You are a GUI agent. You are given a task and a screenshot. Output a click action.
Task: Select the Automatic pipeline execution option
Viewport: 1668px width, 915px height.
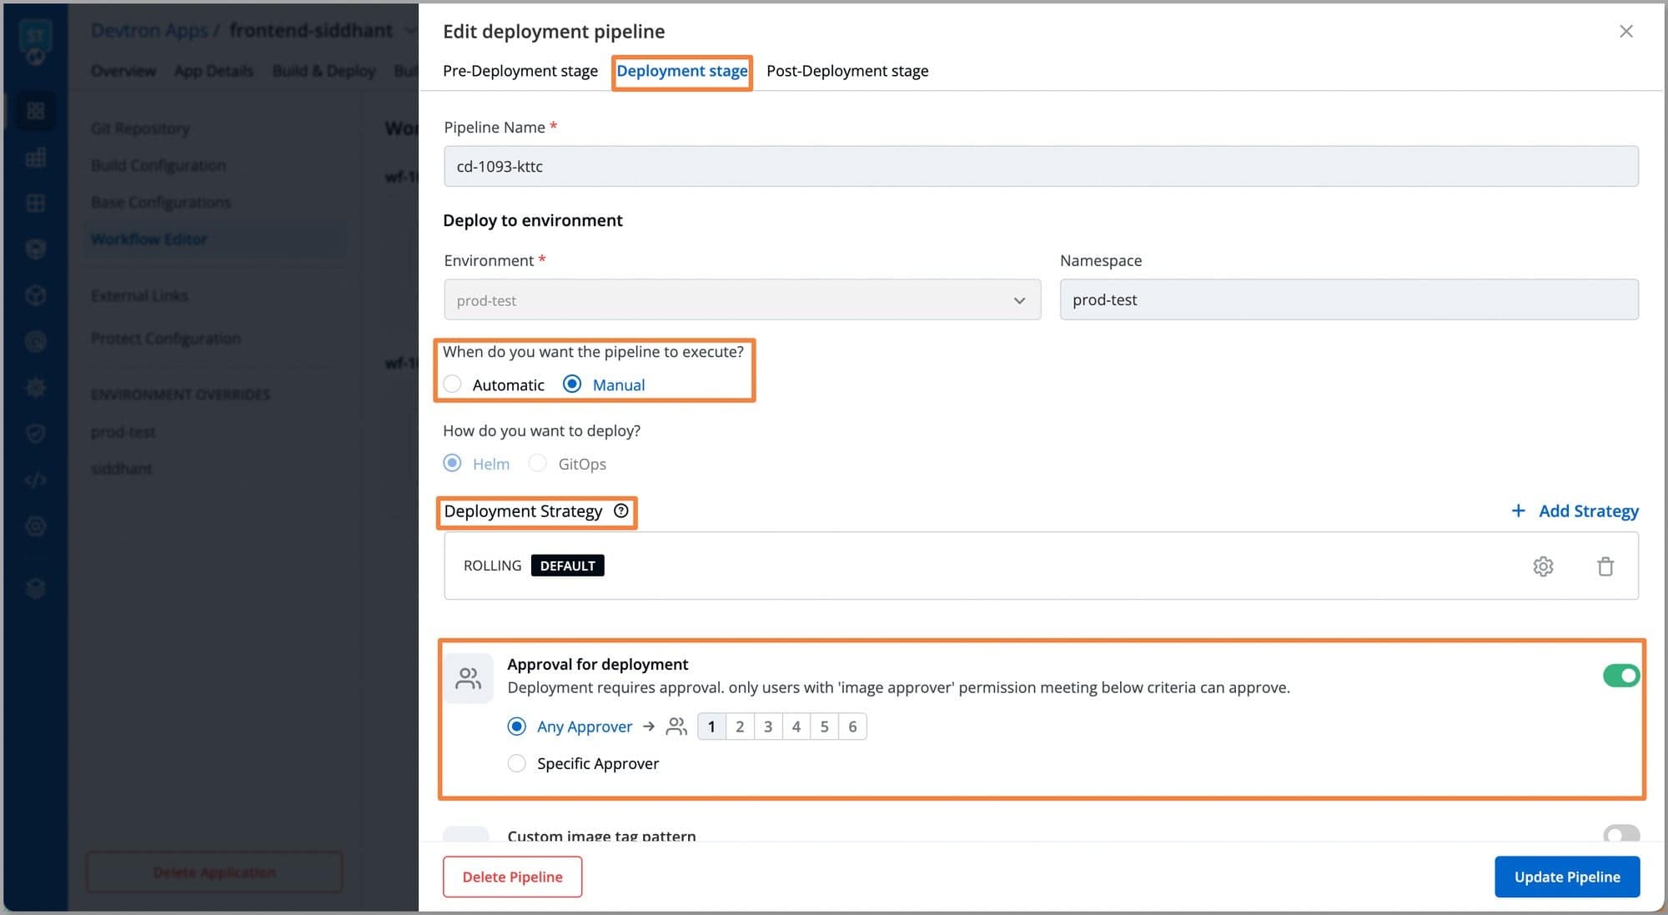tap(454, 385)
